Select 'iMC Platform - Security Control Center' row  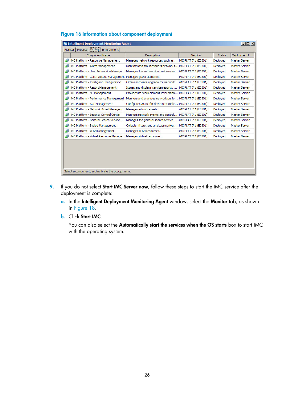coord(159,115)
